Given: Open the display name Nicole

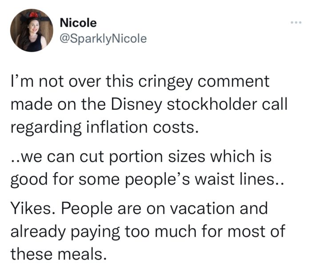Looking at the screenshot, I should pyautogui.click(x=78, y=23).
